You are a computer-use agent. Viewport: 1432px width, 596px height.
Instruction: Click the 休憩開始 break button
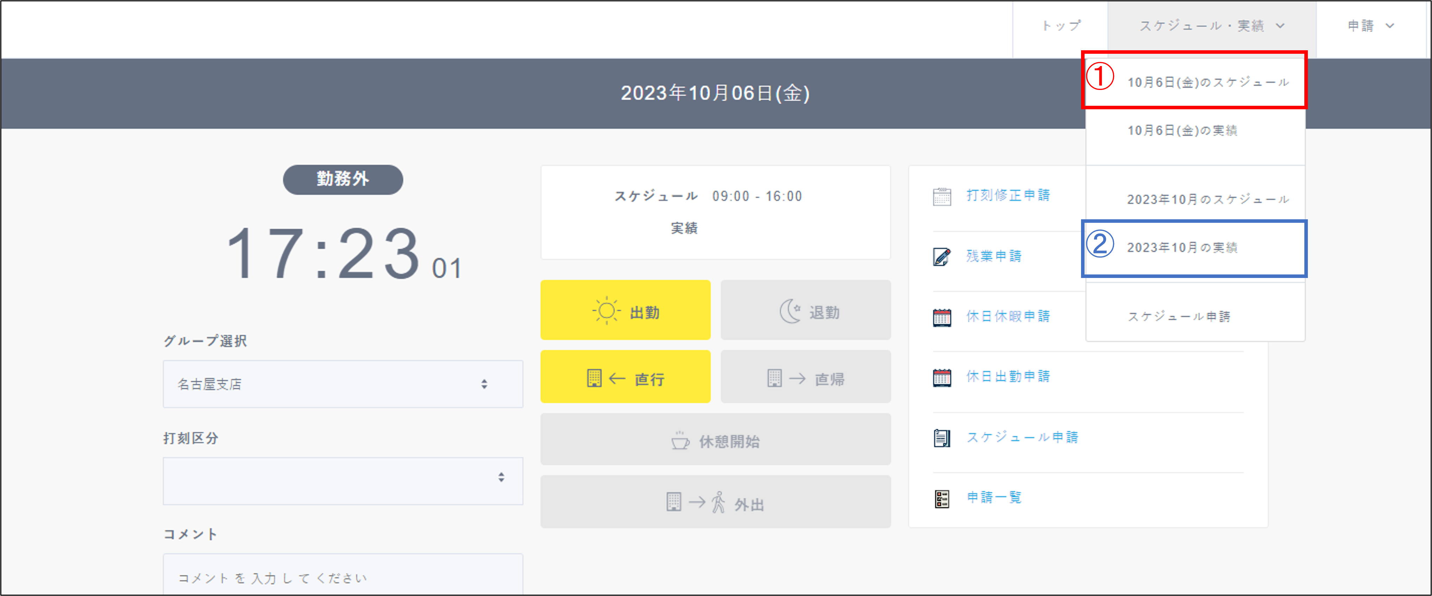point(715,440)
